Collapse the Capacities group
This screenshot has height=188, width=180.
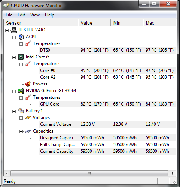[21, 131]
